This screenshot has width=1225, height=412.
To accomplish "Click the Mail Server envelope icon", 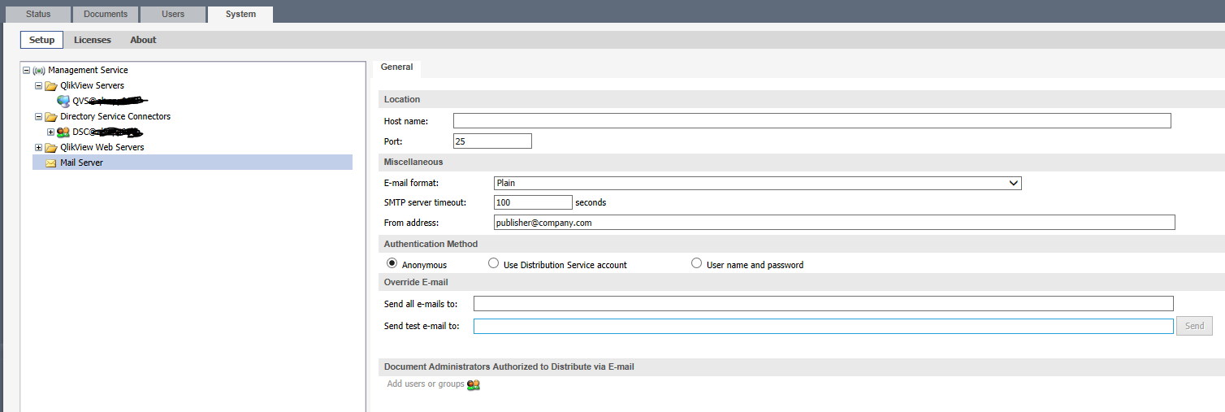I will [x=51, y=163].
